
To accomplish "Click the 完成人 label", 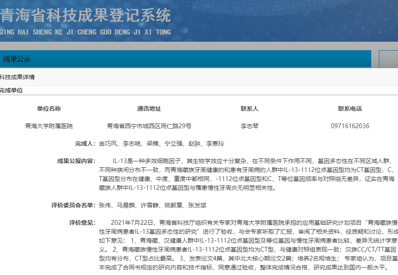I will tap(85, 143).
